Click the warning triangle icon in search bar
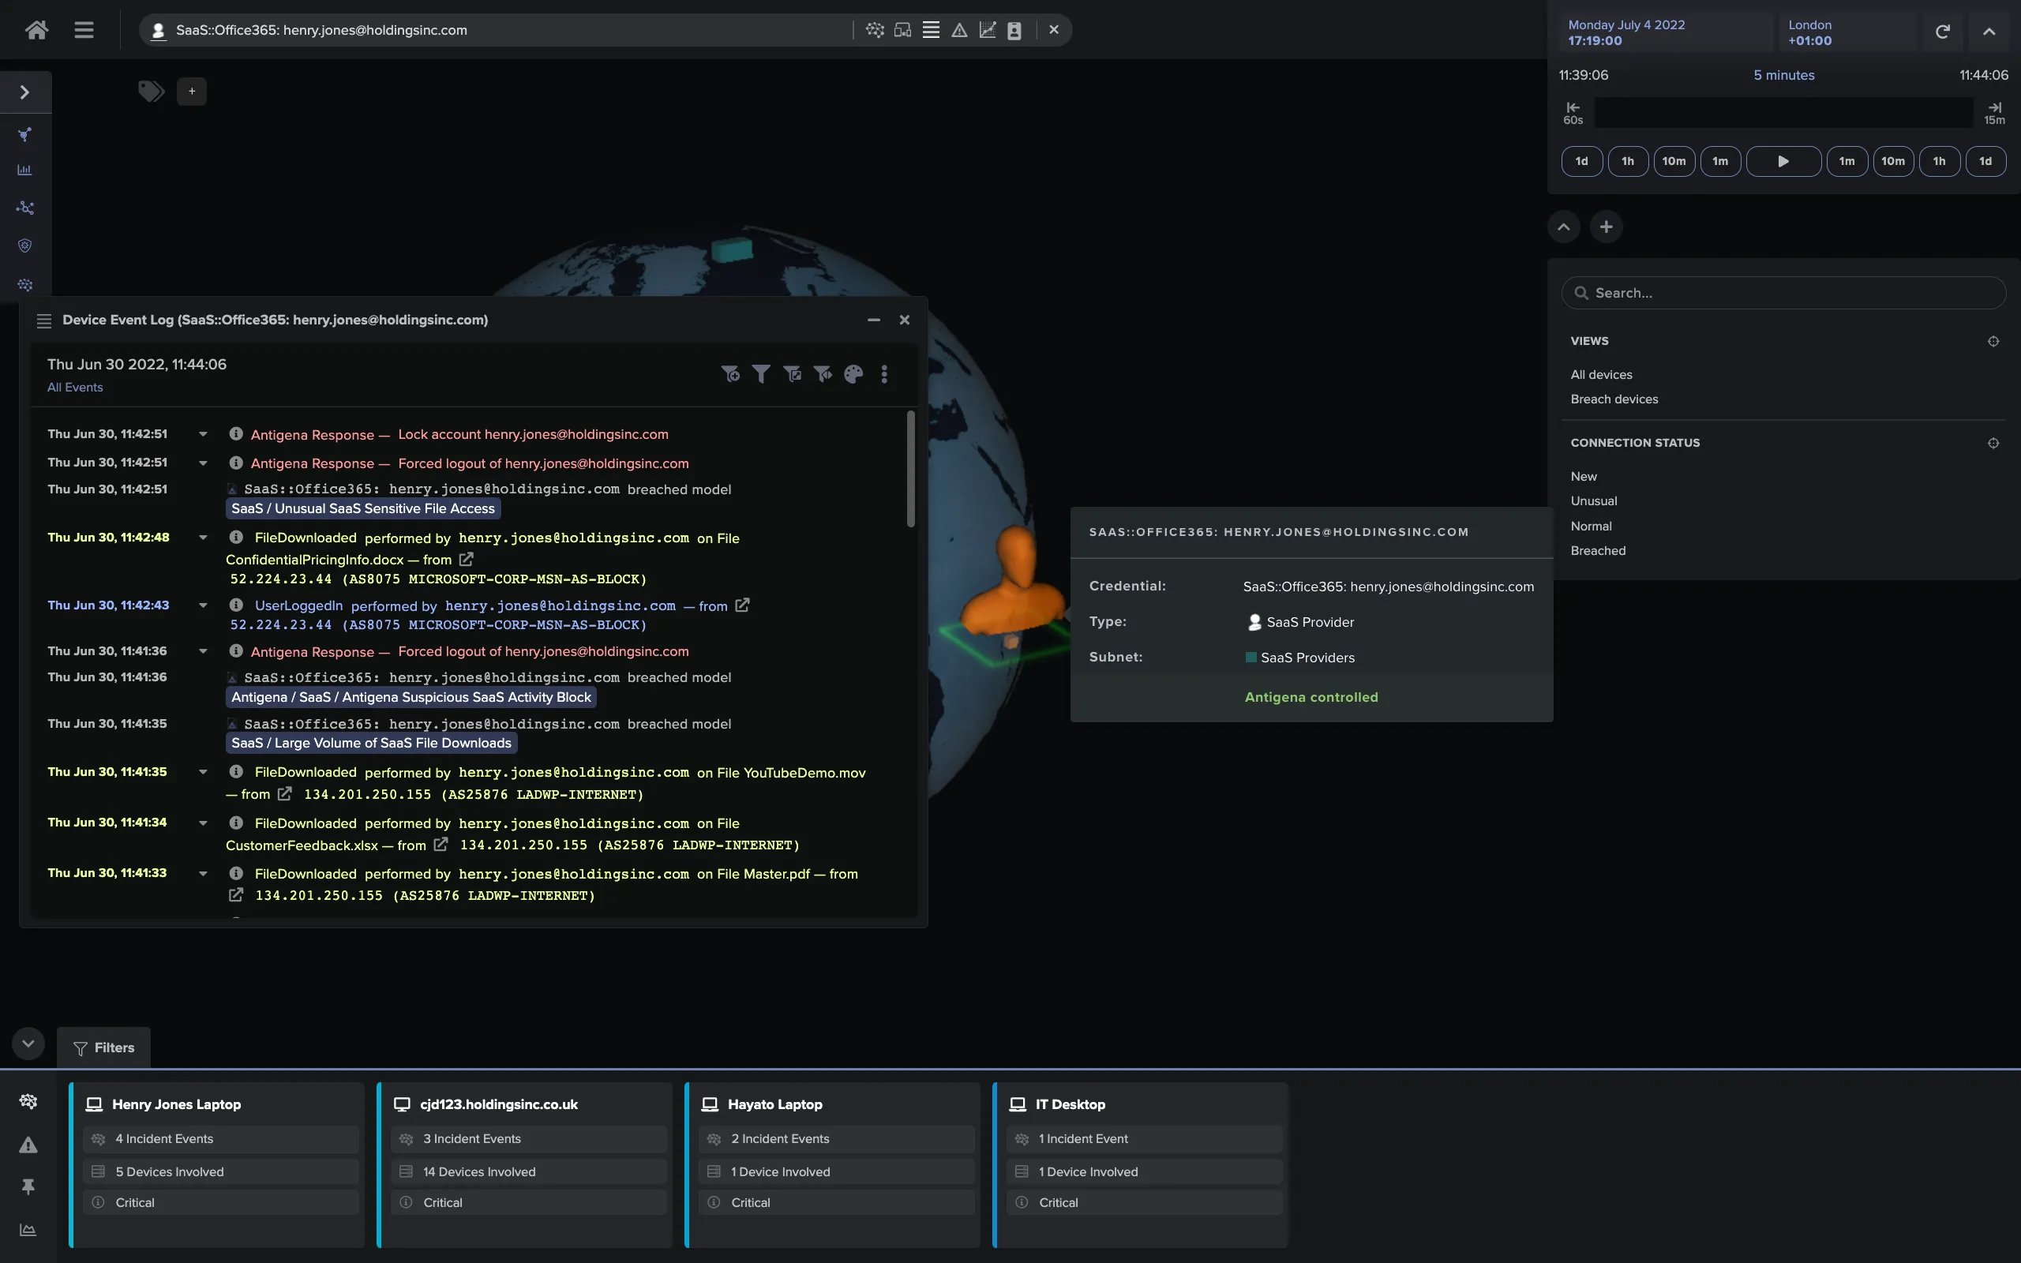 tap(958, 30)
